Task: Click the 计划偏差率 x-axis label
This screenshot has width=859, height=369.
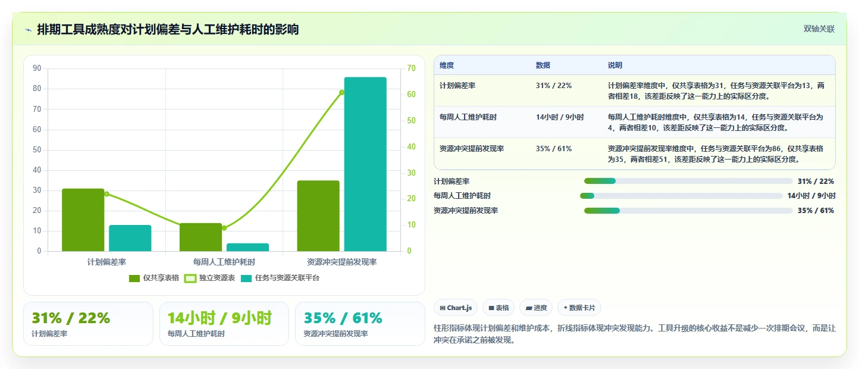Action: pyautogui.click(x=106, y=262)
